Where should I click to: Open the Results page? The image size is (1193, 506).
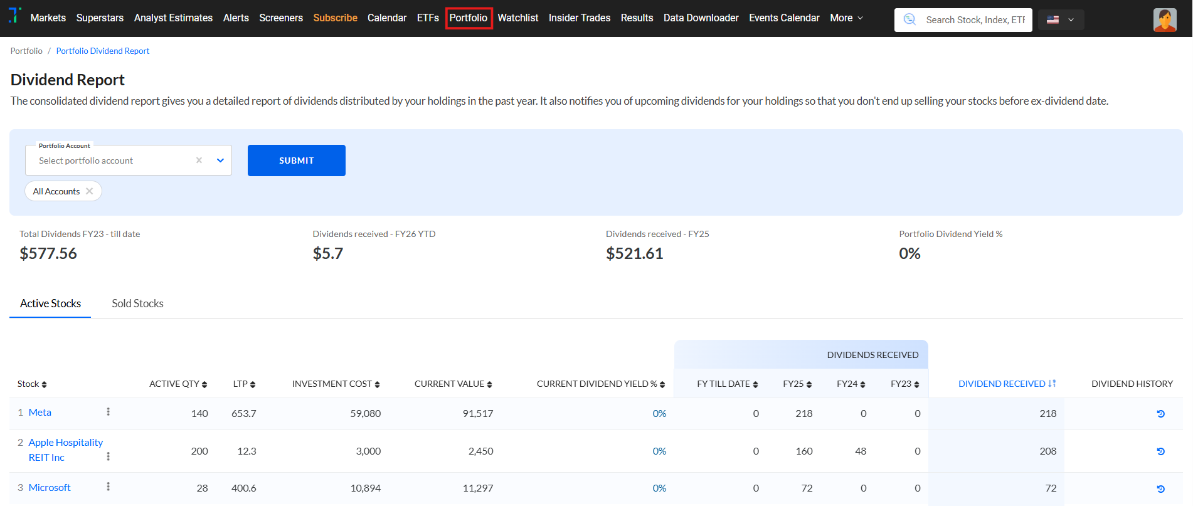(x=637, y=18)
